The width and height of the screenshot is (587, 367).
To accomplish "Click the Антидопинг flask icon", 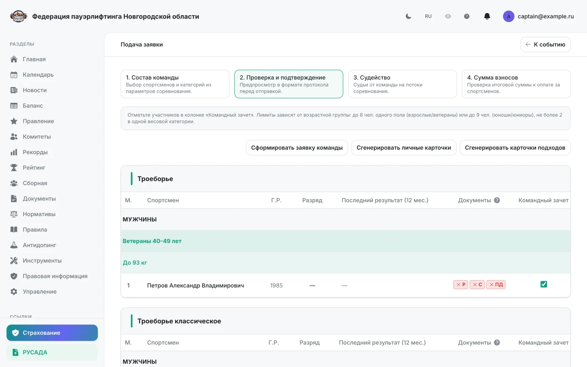I will tap(14, 245).
